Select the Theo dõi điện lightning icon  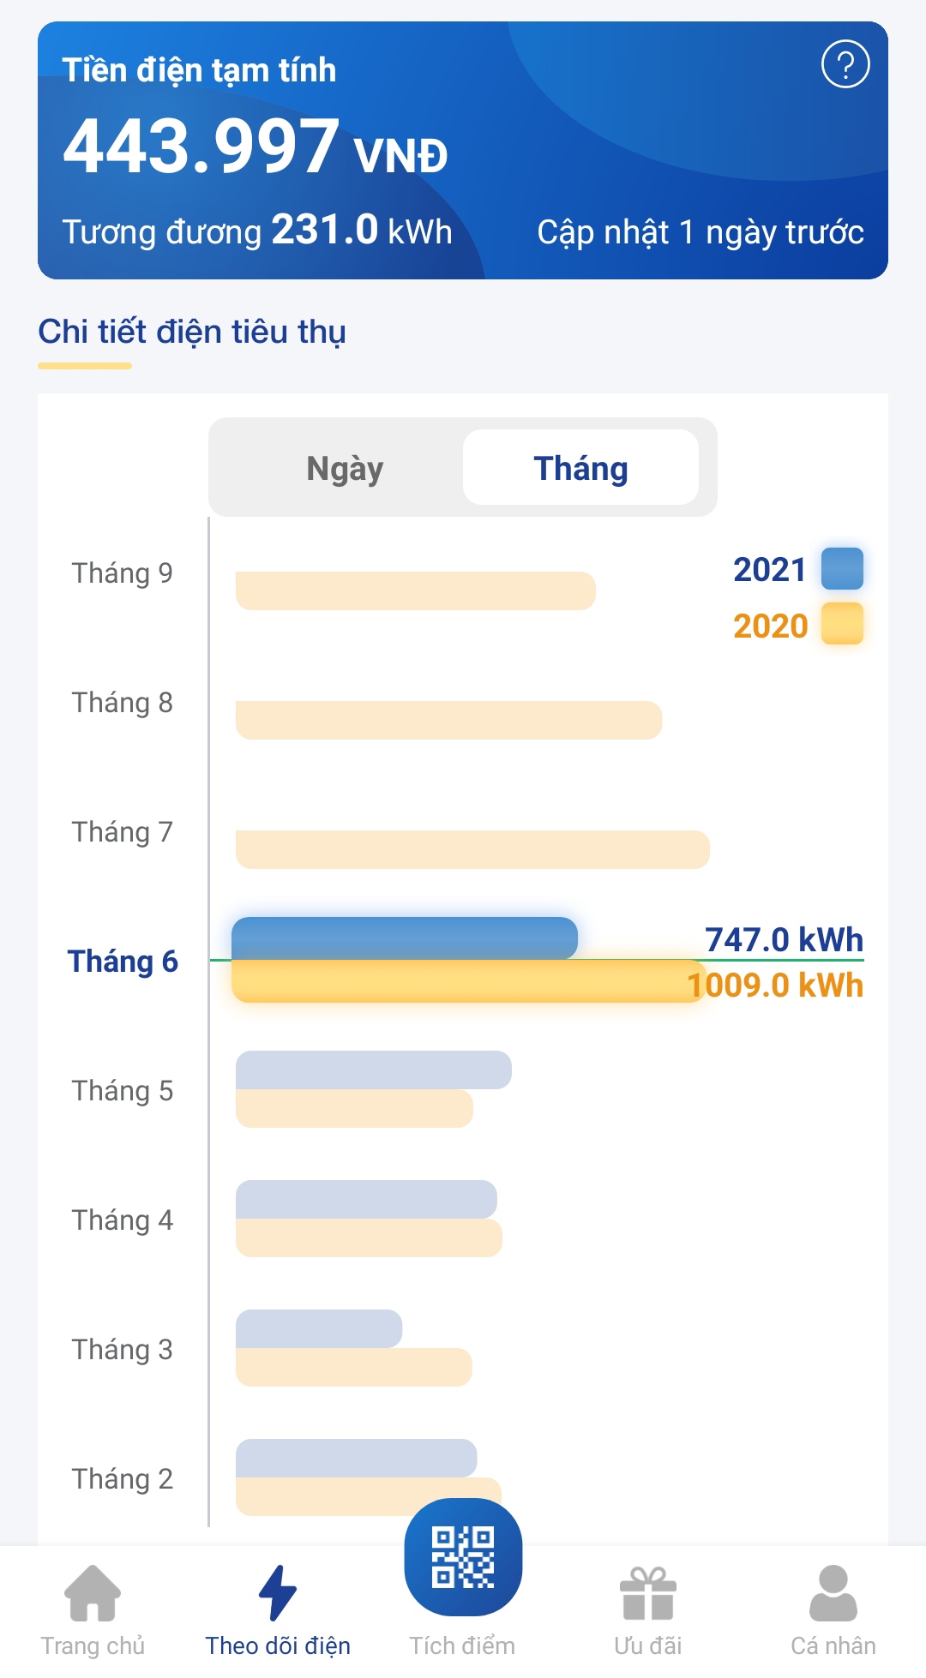point(278,1593)
